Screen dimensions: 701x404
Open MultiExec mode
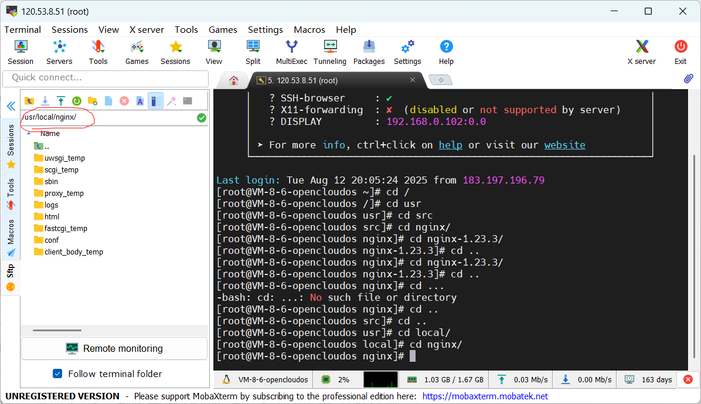[291, 52]
